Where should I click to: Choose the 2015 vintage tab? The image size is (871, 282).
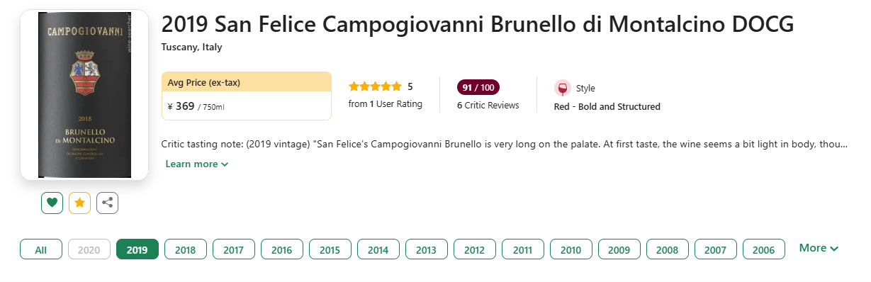[x=330, y=249]
